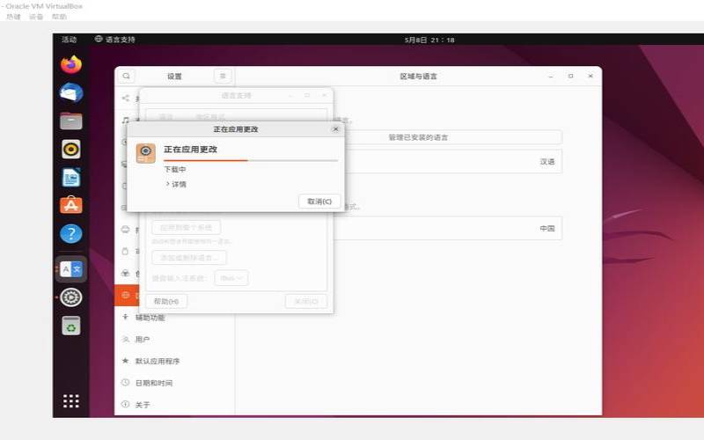Screen dimensions: 704x440
Task: Click the 下载中 status text
Action: point(174,169)
